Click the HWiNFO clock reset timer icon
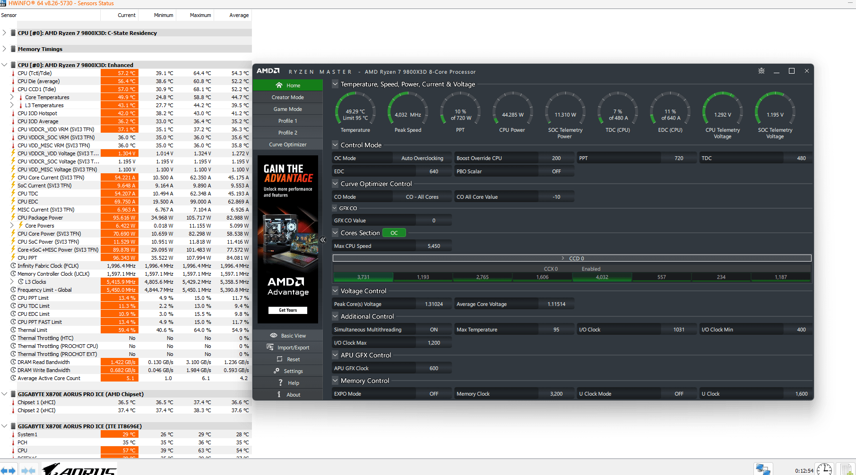Viewport: 856px width, 475px height. 824,469
